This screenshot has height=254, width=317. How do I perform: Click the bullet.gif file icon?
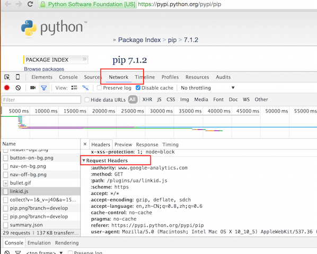click(x=6, y=183)
